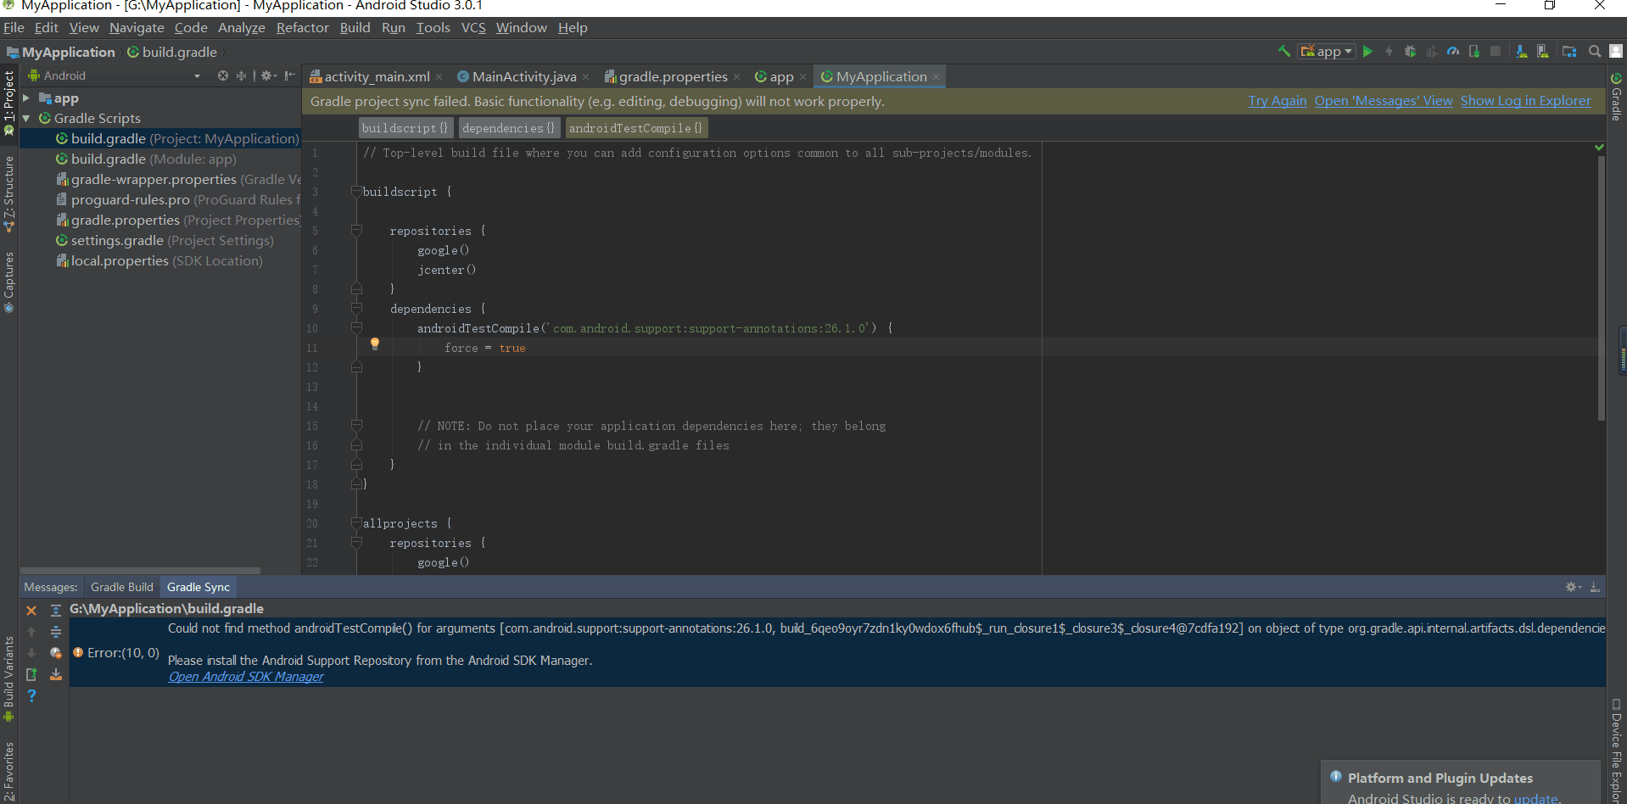Image resolution: width=1627 pixels, height=804 pixels.
Task: Open the Build menu
Action: (355, 28)
